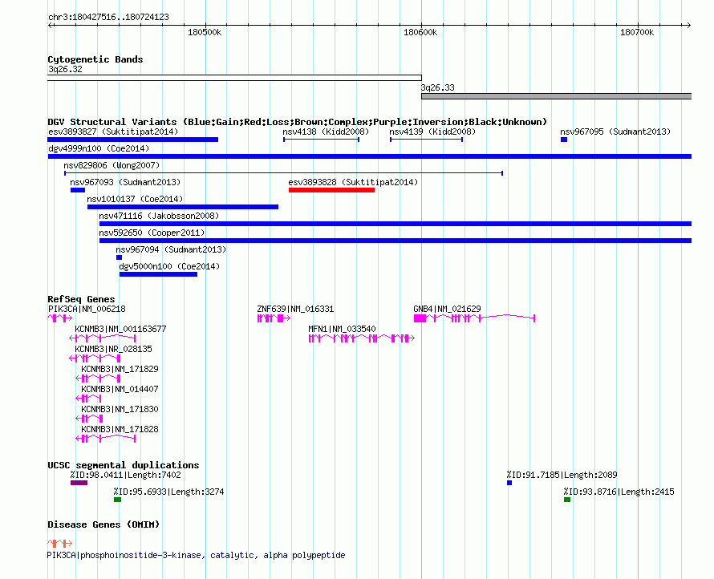Screen dimensions: 714x579
Task: Select the nsv1010137 (Coe2014) blue bar
Action: point(183,207)
